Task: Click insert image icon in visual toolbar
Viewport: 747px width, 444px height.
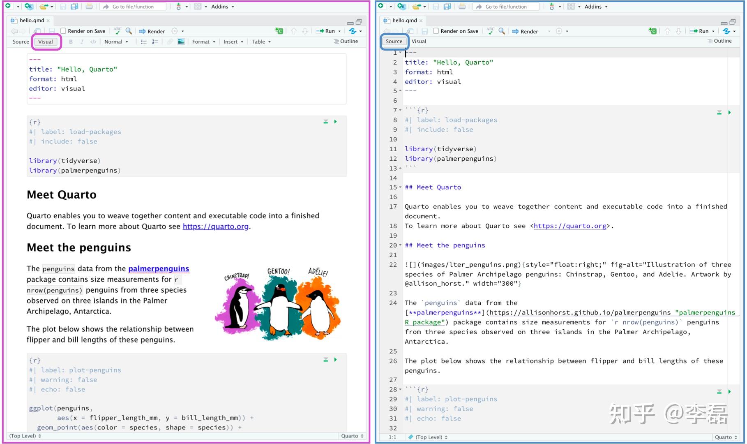Action: (181, 42)
